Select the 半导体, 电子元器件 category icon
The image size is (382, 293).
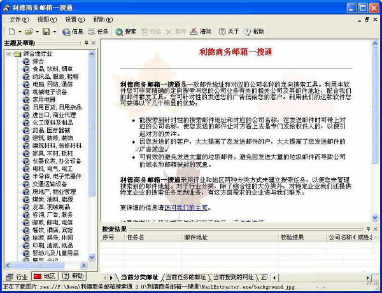[26, 176]
